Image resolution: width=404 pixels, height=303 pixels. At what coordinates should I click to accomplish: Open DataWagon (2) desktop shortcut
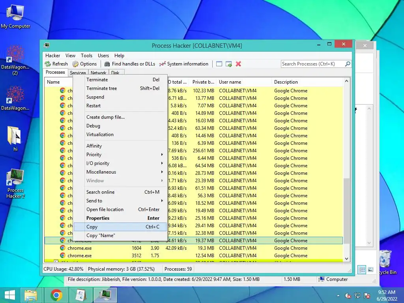15,60
